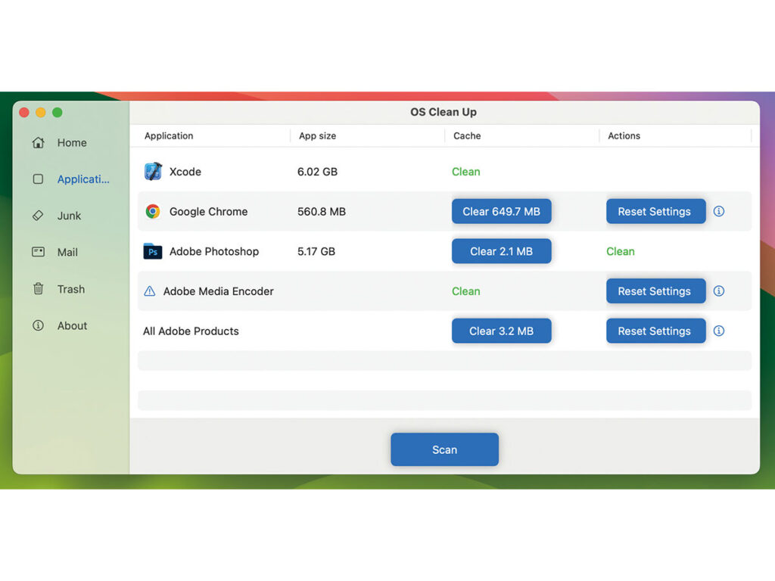Click the Mail envelope icon
775x581 pixels.
(x=38, y=252)
